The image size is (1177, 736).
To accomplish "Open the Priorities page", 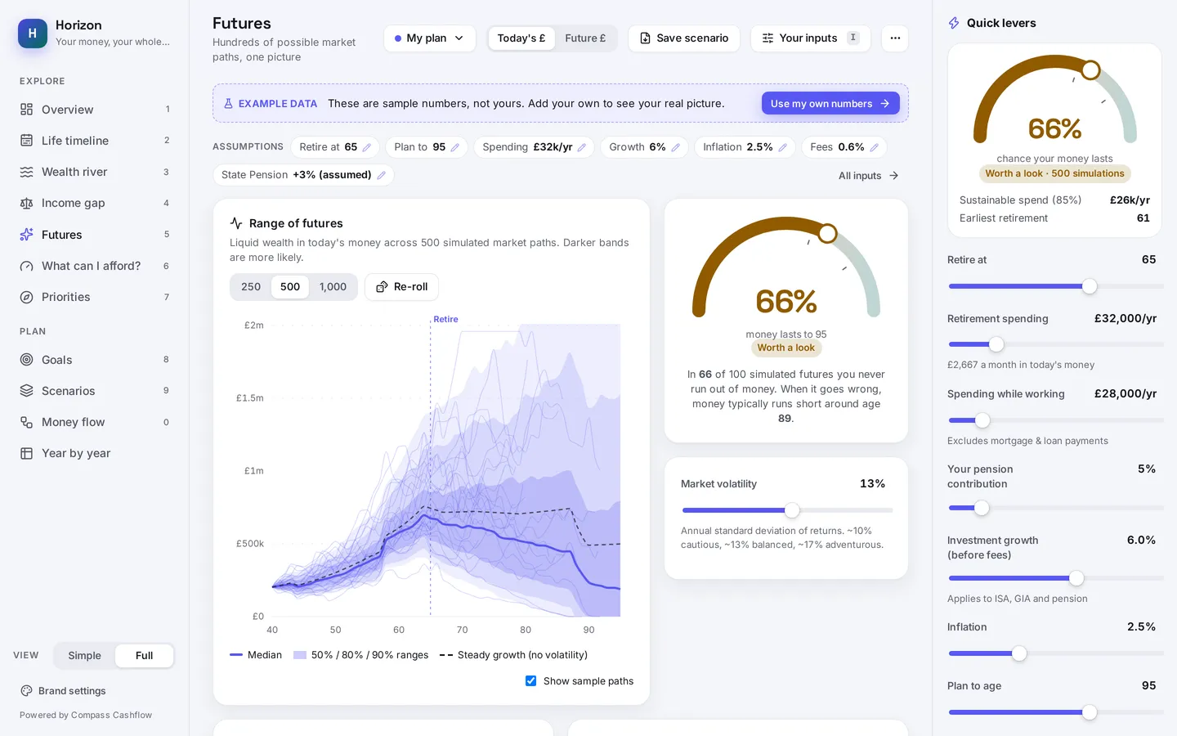I will pyautogui.click(x=95, y=297).
